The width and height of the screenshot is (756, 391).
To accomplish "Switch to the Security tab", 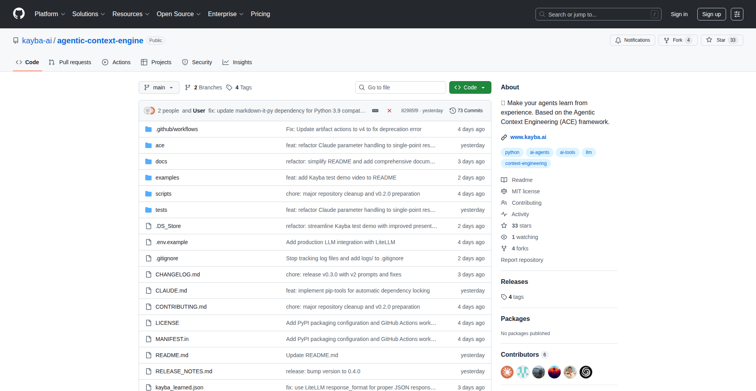I will (197, 62).
